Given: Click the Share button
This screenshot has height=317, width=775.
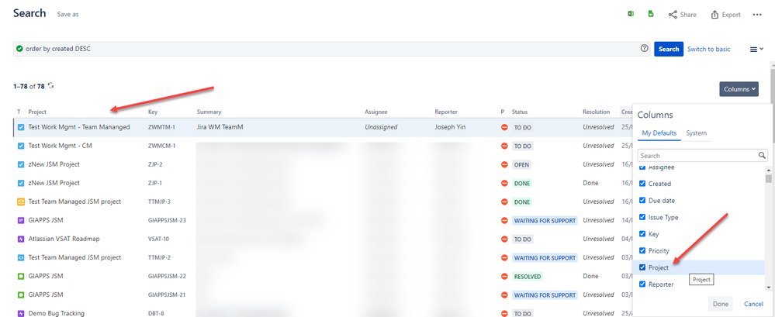Looking at the screenshot, I should coord(683,15).
